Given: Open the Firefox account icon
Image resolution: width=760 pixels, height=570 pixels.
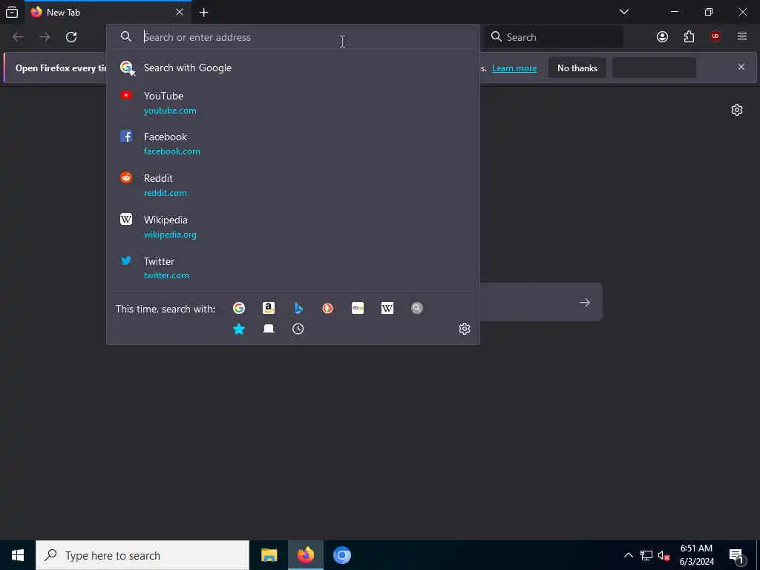Looking at the screenshot, I should [662, 37].
